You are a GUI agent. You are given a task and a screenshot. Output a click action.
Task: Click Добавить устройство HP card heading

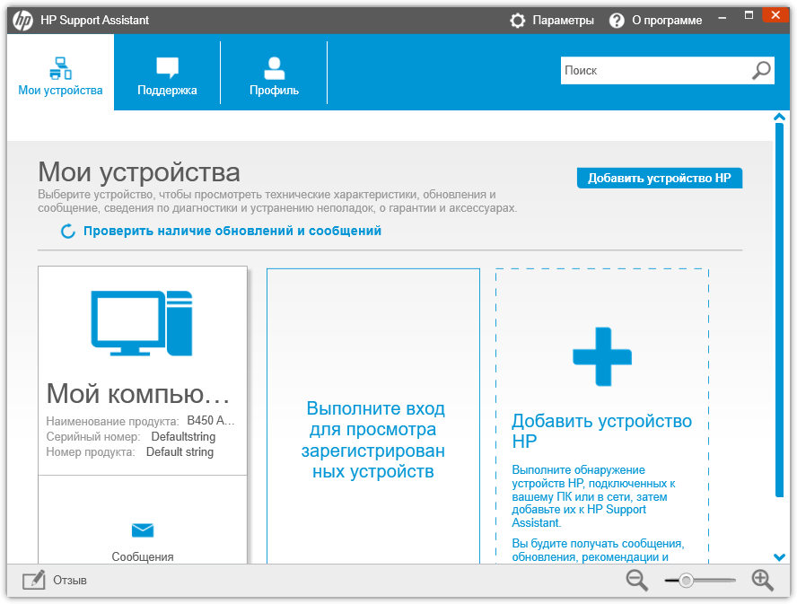[602, 431]
